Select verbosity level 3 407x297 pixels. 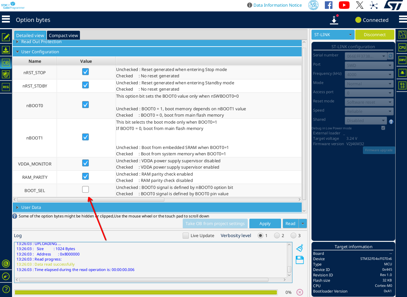tap(293, 236)
